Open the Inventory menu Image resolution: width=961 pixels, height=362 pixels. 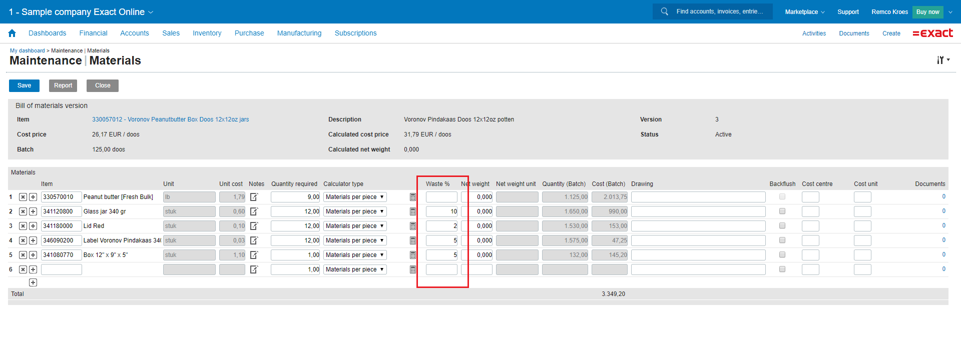click(x=207, y=33)
